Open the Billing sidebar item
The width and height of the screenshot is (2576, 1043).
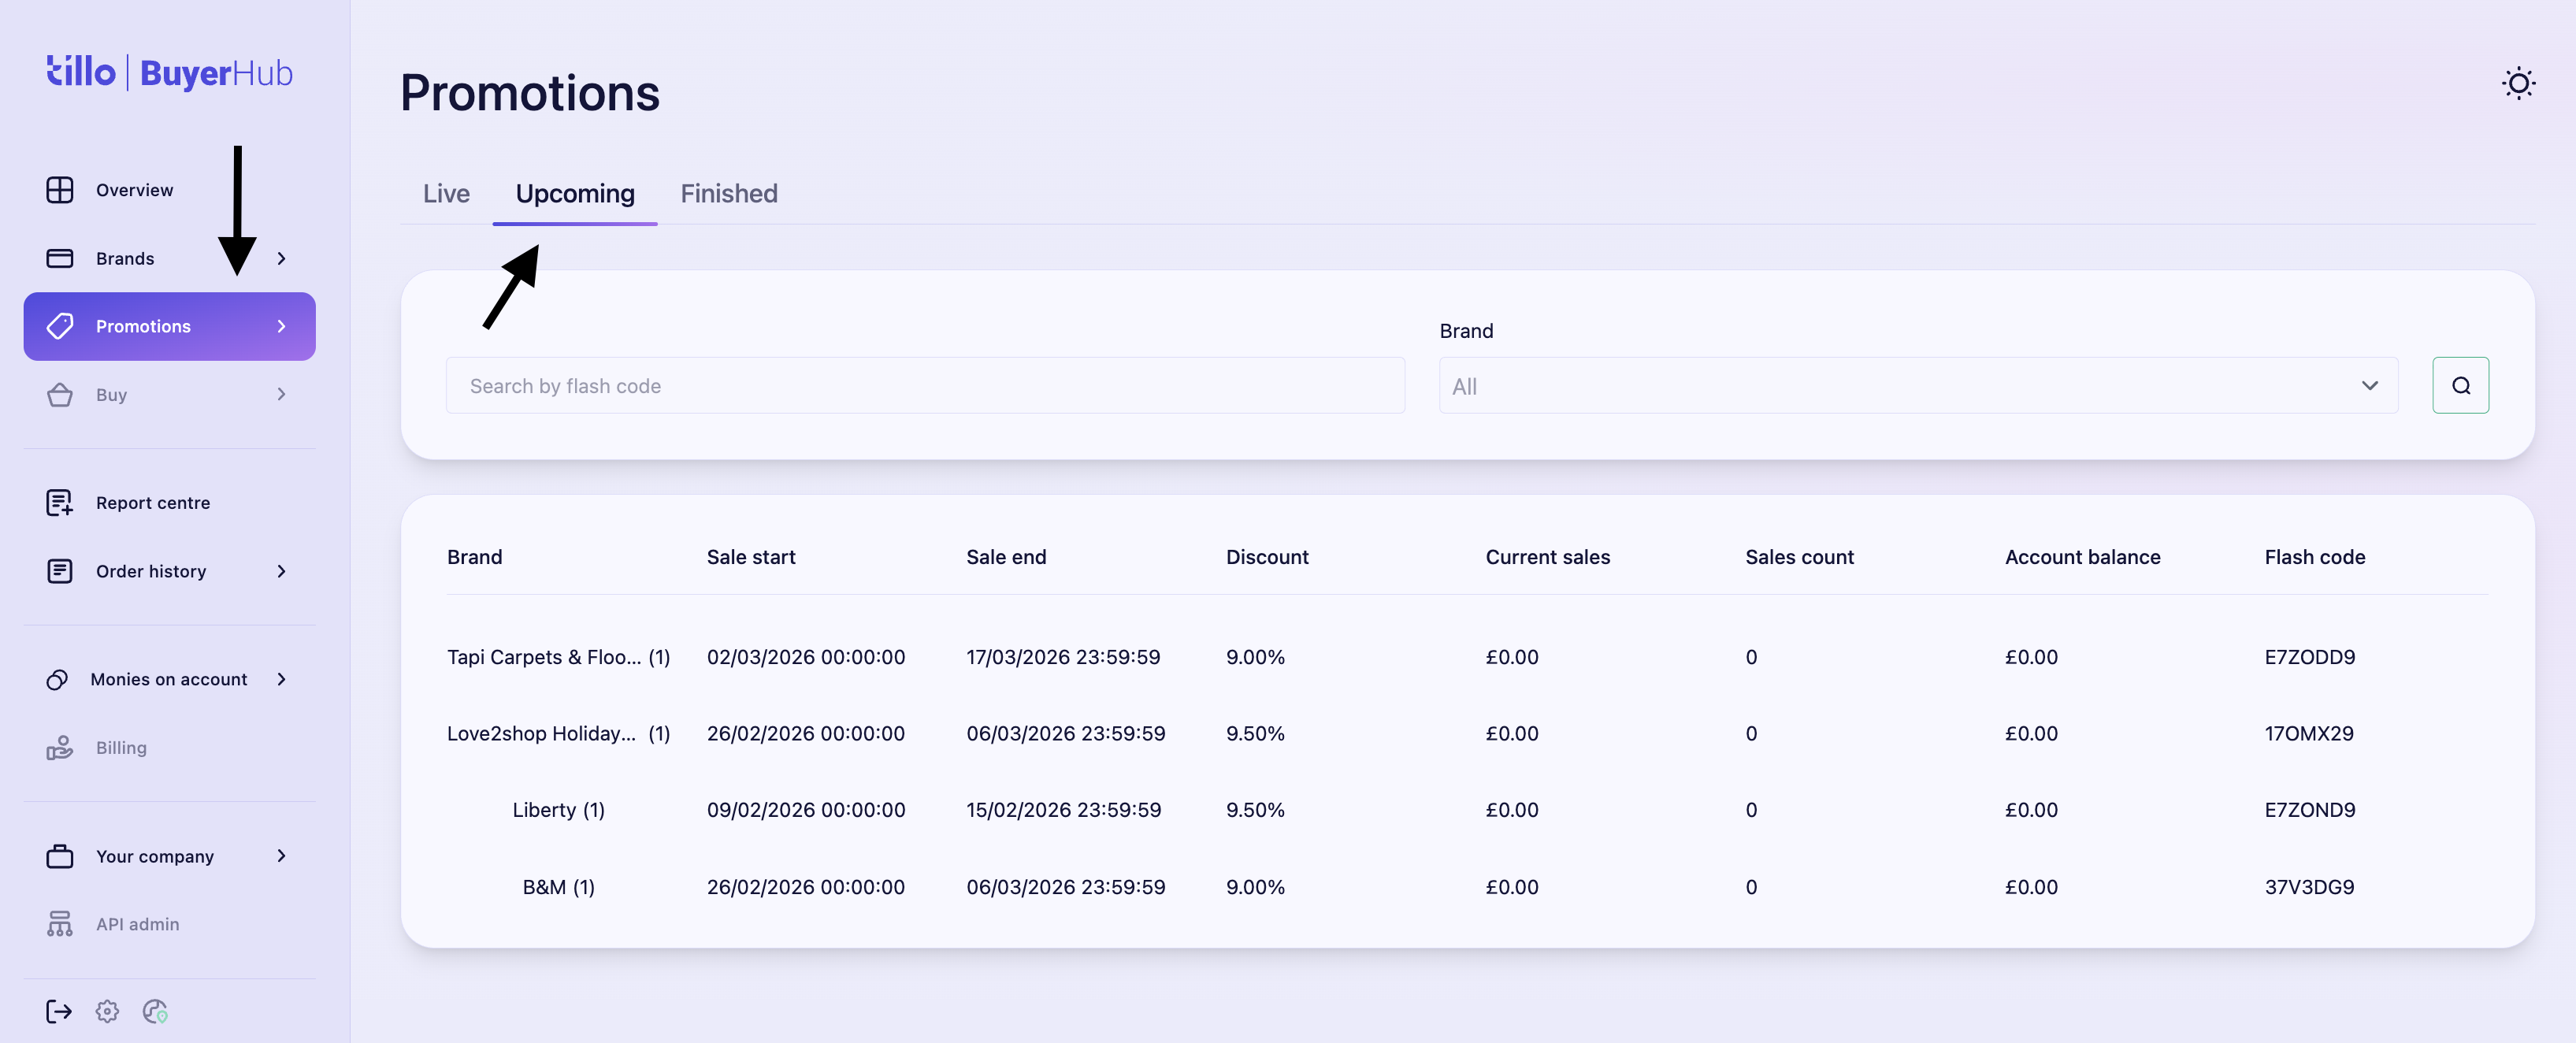[121, 748]
